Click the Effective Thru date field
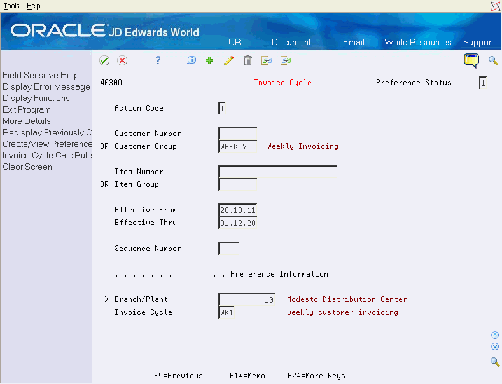This screenshot has width=502, height=384. click(237, 223)
